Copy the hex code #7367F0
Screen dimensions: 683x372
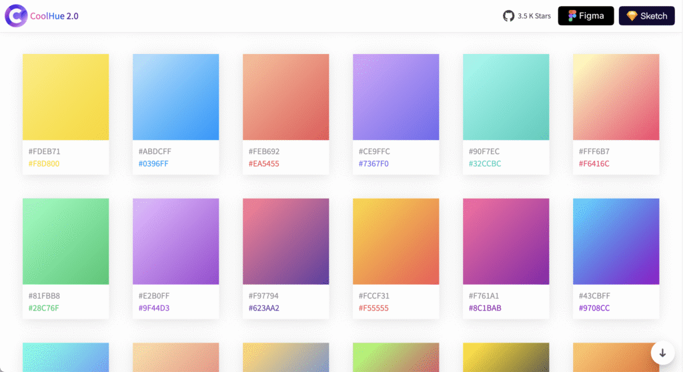pyautogui.click(x=374, y=164)
